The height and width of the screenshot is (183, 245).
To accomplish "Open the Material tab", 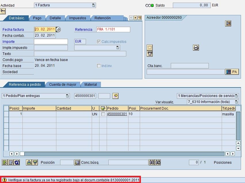I will [91, 85].
